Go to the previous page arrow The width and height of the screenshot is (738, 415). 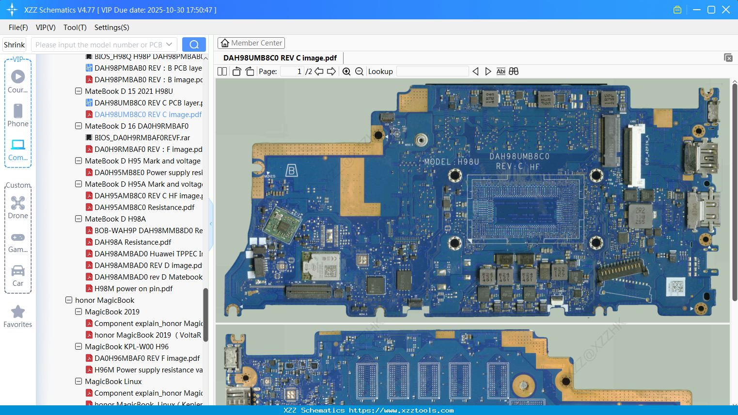coord(319,72)
